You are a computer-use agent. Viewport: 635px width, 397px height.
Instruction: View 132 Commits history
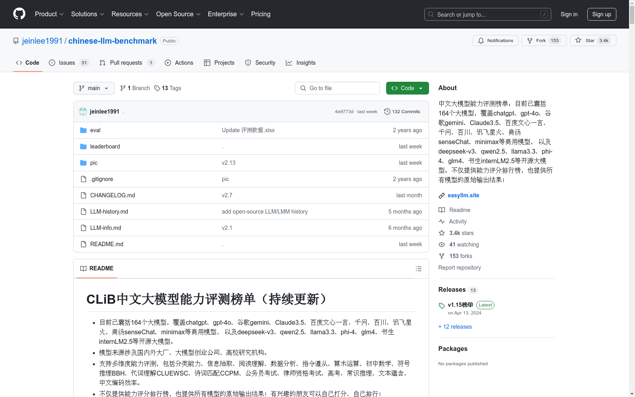(x=402, y=112)
